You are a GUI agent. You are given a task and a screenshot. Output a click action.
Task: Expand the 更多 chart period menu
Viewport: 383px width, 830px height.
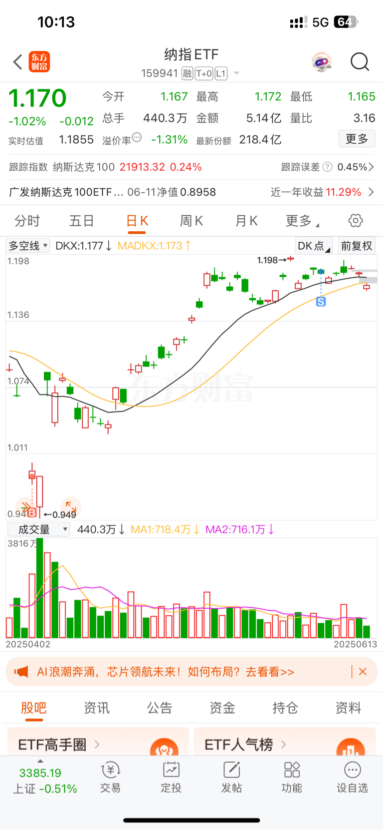(302, 221)
